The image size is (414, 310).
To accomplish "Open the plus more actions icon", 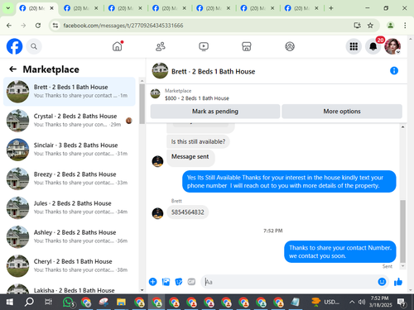I will point(152,282).
